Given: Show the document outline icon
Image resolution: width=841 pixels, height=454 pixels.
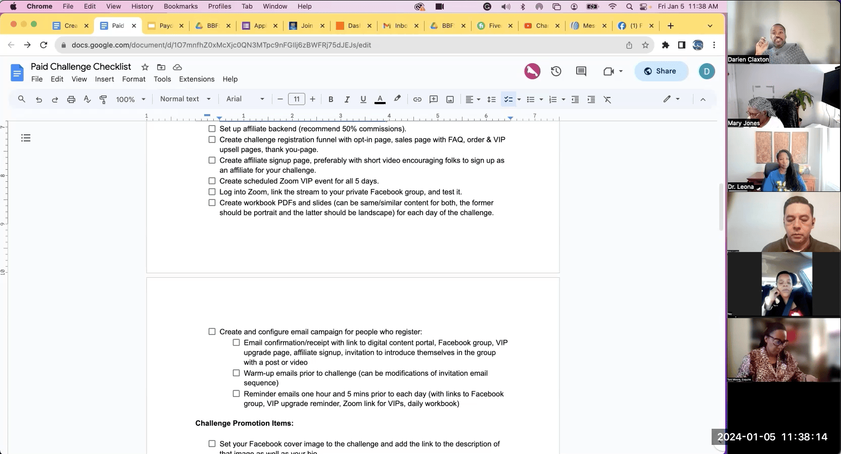Looking at the screenshot, I should [x=26, y=138].
